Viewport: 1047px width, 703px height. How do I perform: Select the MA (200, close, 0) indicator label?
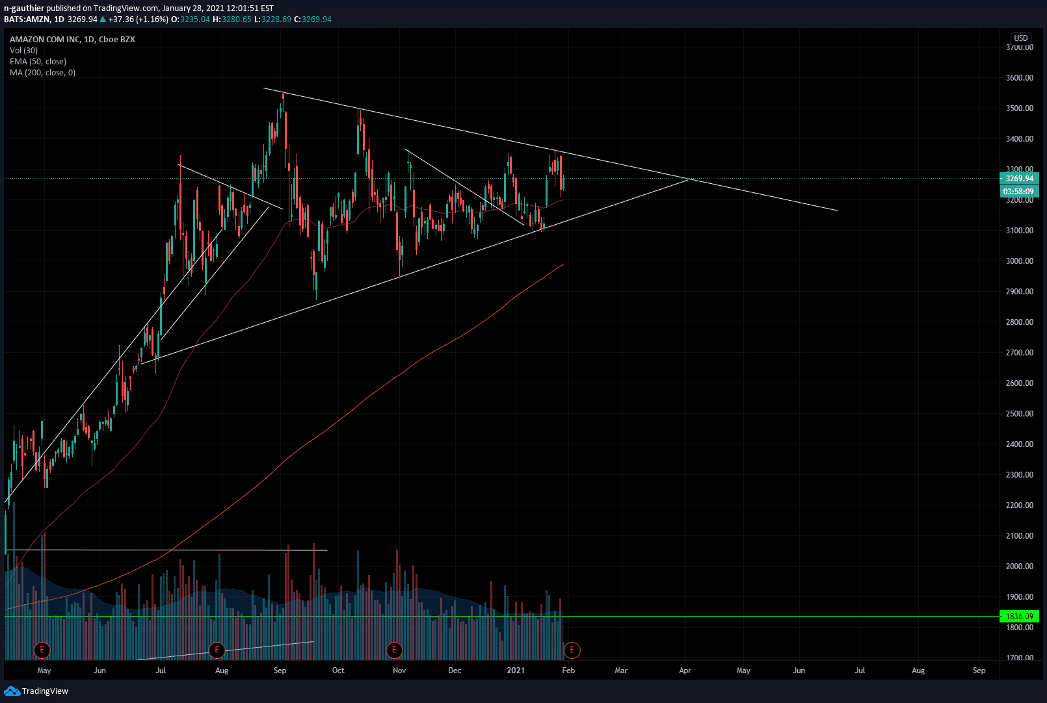[x=42, y=72]
